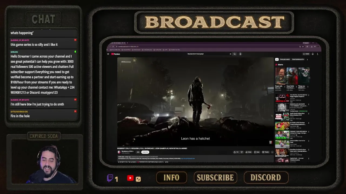
Task: Select the From your search chip
Action: click(x=285, y=59)
